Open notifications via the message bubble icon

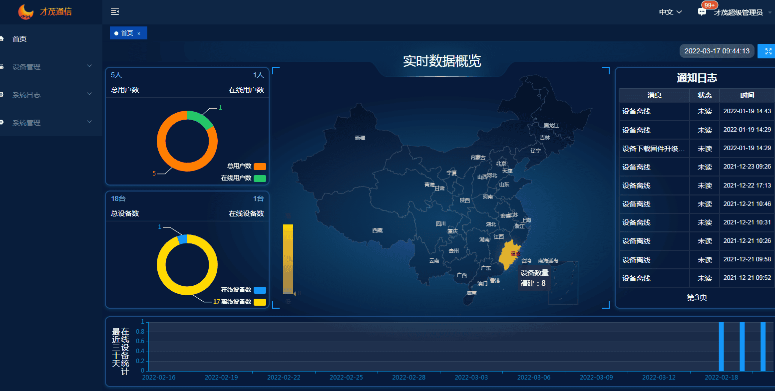702,11
